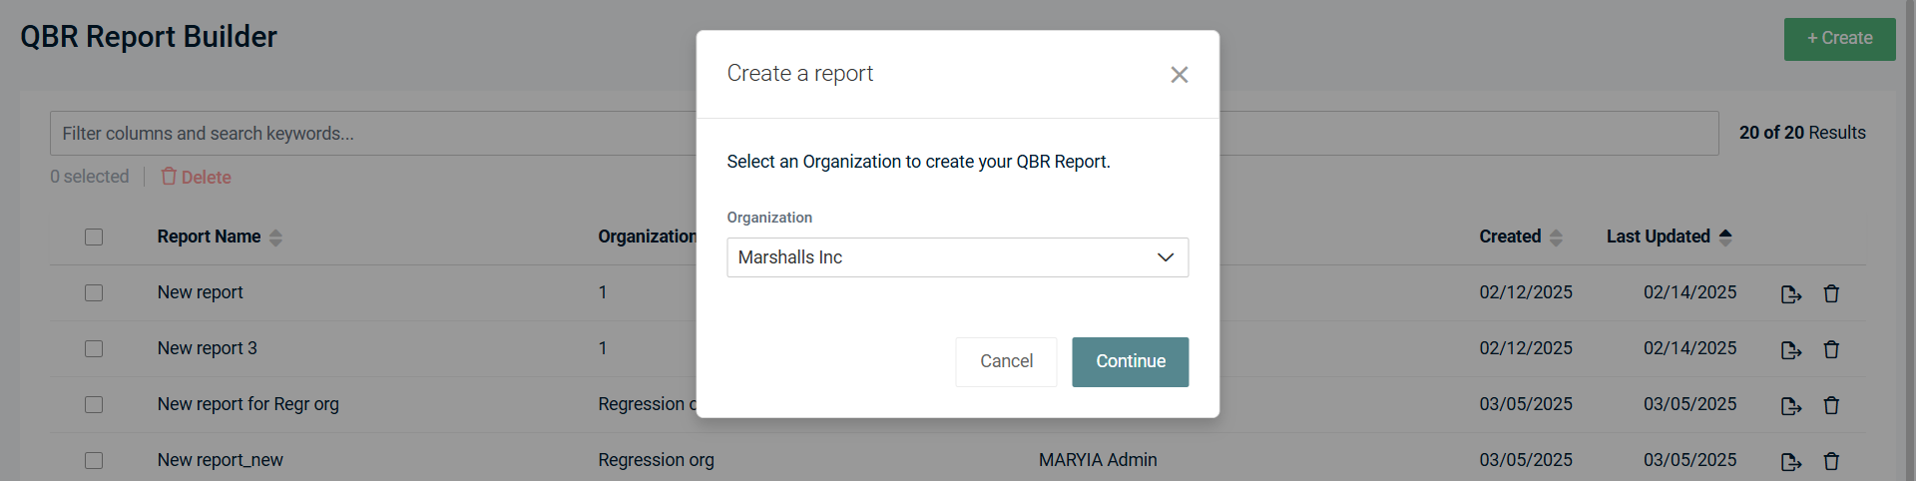This screenshot has width=1916, height=481.
Task: Export the 'New report_new' row
Action: (x=1790, y=462)
